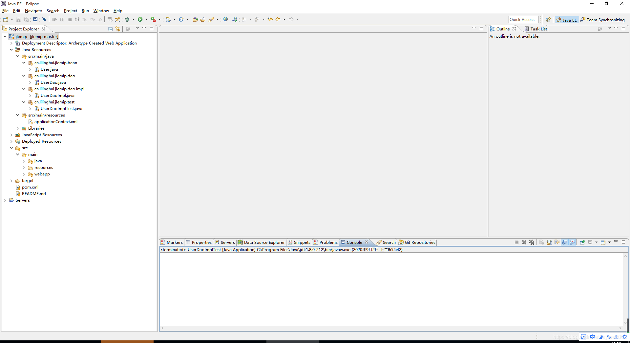
Task: Toggle Word Wrap in Console
Action: [557, 242]
